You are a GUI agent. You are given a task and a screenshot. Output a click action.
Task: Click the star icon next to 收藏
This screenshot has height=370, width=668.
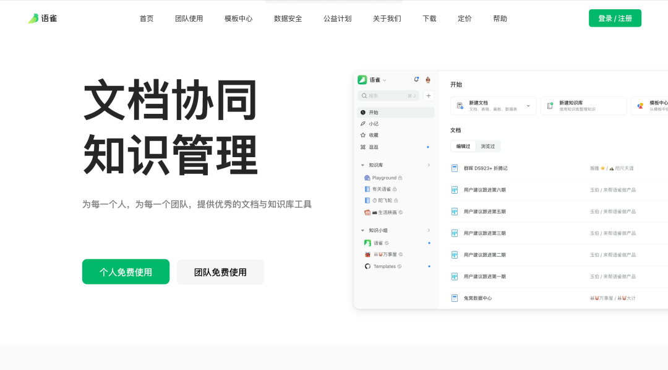pos(363,135)
